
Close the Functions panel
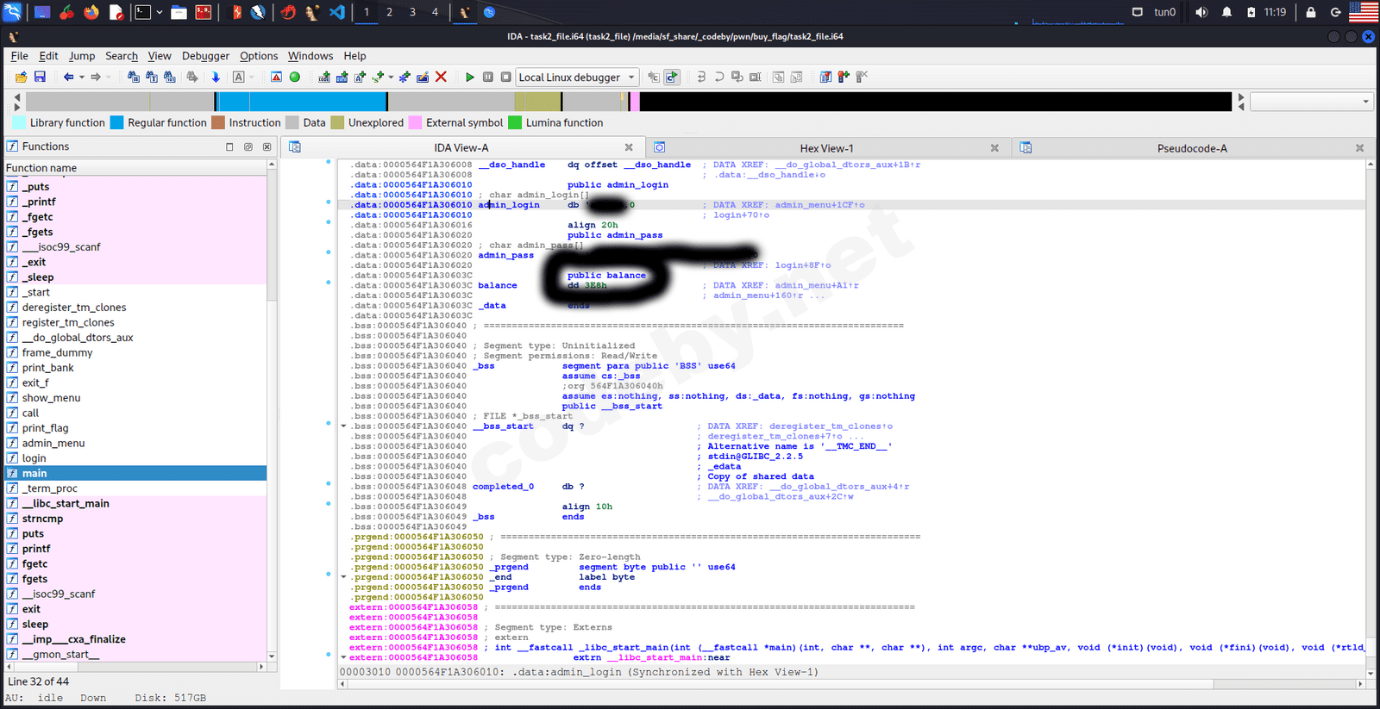point(267,146)
